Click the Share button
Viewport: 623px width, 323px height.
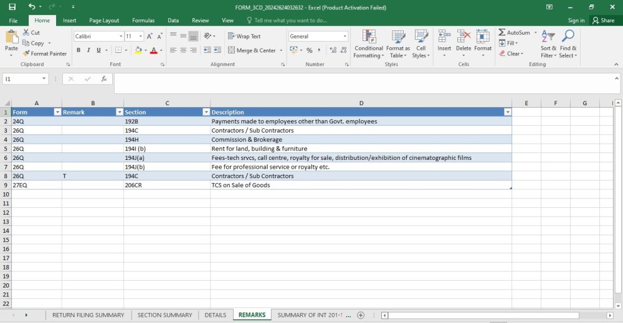(603, 21)
